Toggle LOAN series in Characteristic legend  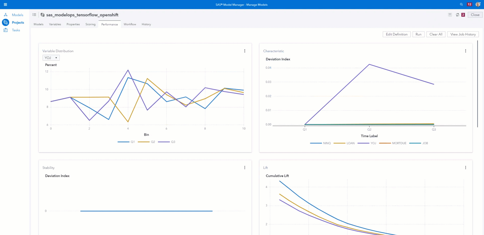pos(344,143)
